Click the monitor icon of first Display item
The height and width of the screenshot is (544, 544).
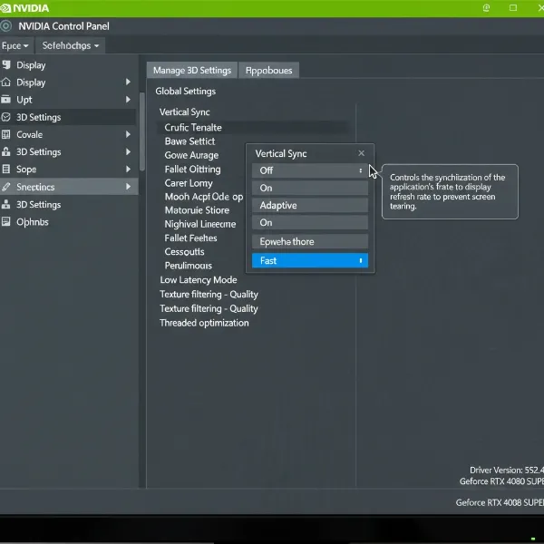pyautogui.click(x=6, y=64)
